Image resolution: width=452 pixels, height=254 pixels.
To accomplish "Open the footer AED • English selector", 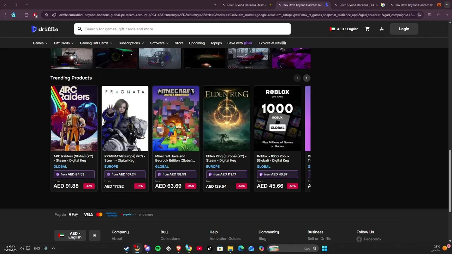I will (x=70, y=235).
